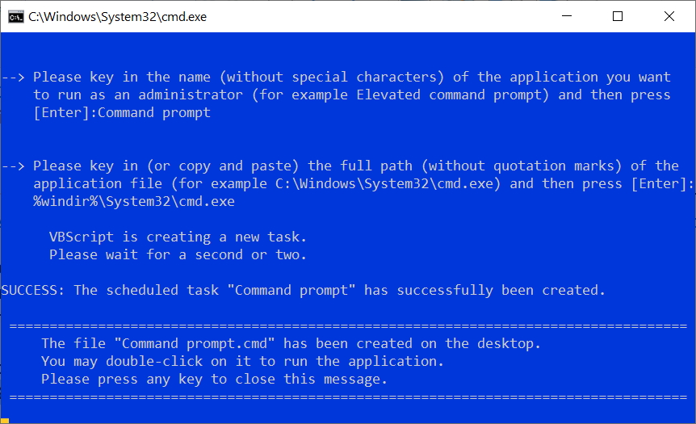Maximize the command prompt window
Image resolution: width=696 pixels, height=424 pixels.
pyautogui.click(x=618, y=16)
